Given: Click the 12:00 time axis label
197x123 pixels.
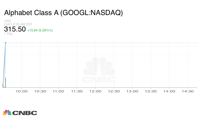Looking at the screenshot, I should point(95,91).
